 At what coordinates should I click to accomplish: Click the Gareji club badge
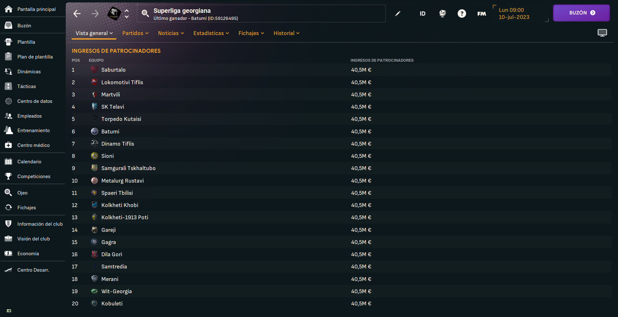(94, 230)
